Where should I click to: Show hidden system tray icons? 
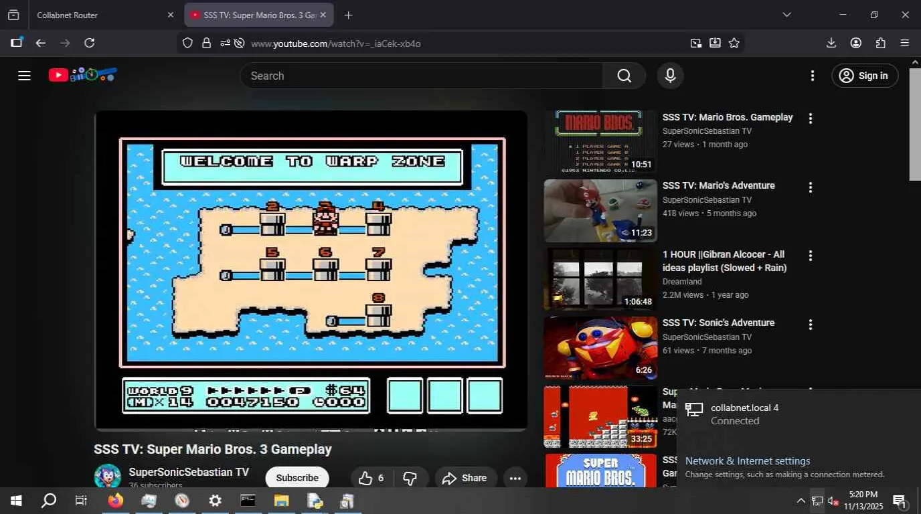pyautogui.click(x=801, y=501)
